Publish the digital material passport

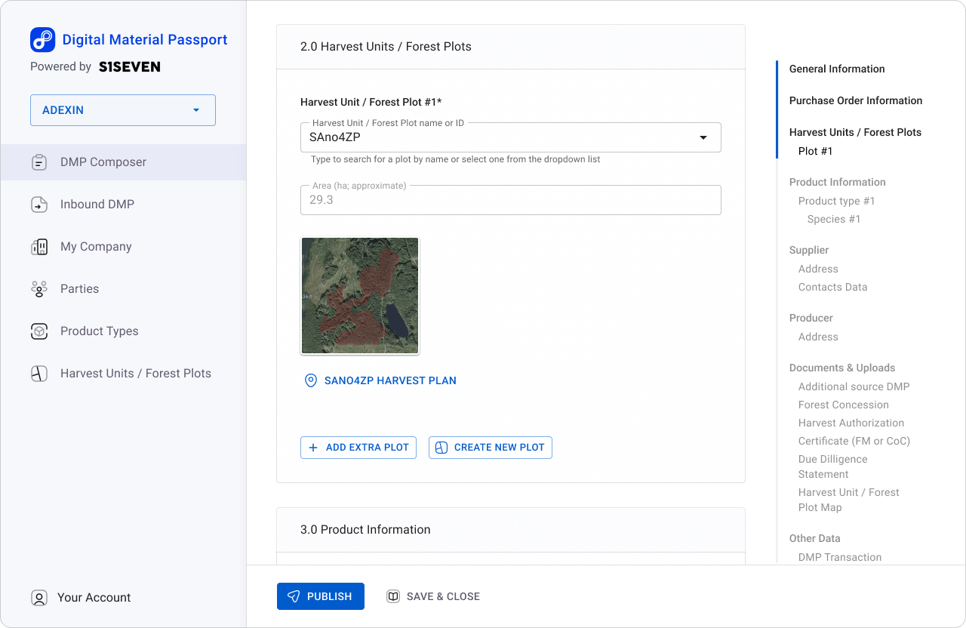[x=320, y=596]
